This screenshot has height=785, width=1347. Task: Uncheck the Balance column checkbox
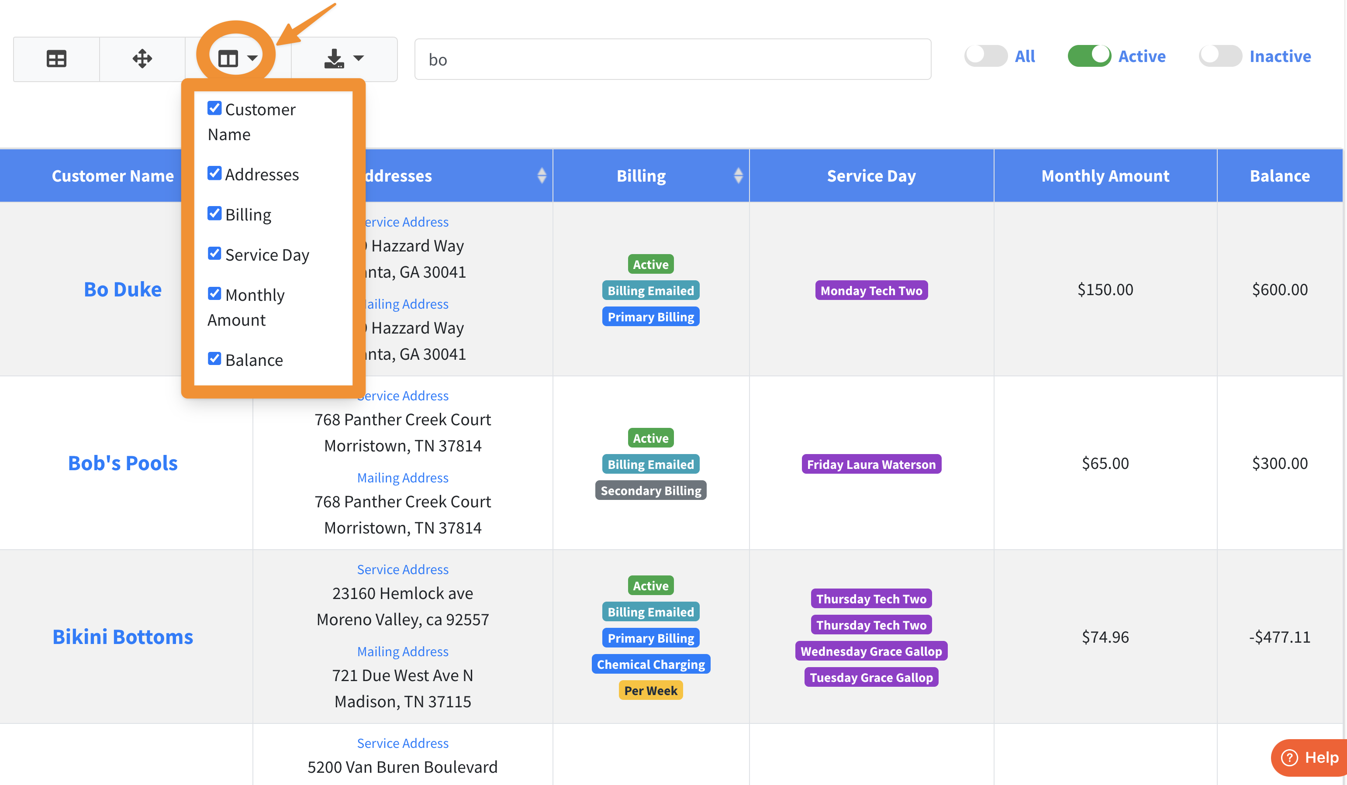tap(214, 359)
